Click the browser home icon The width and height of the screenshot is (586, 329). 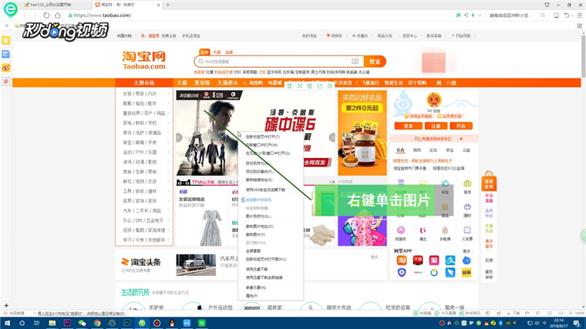click(58, 15)
